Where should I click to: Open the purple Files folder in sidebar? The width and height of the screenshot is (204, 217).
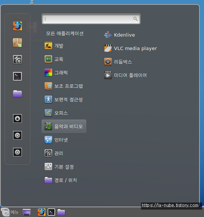click(x=17, y=94)
